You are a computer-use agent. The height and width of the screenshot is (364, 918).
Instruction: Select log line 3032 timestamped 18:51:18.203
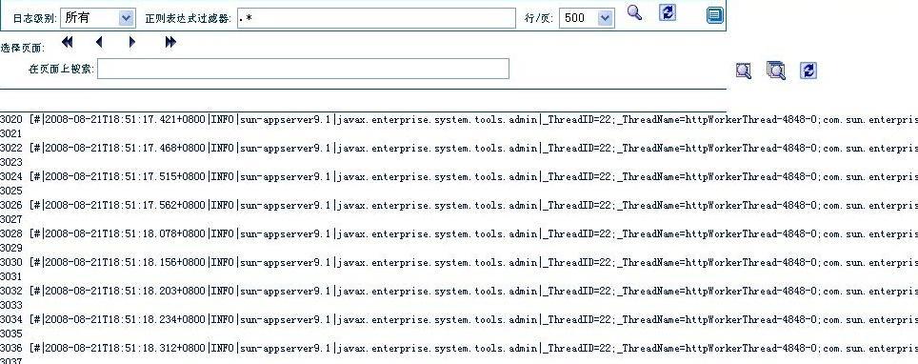pyautogui.click(x=459, y=291)
